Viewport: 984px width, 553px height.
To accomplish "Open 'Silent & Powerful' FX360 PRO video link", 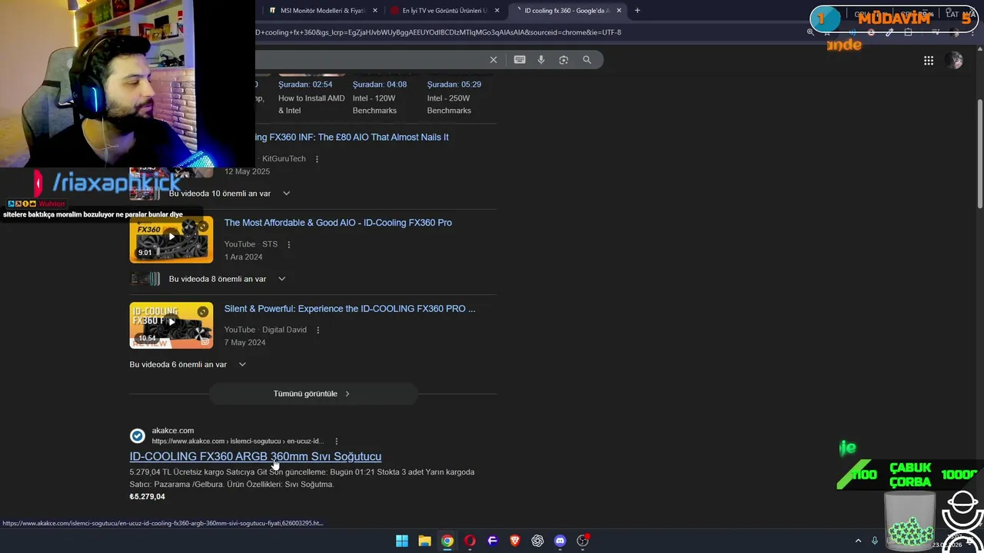I will tap(350, 309).
